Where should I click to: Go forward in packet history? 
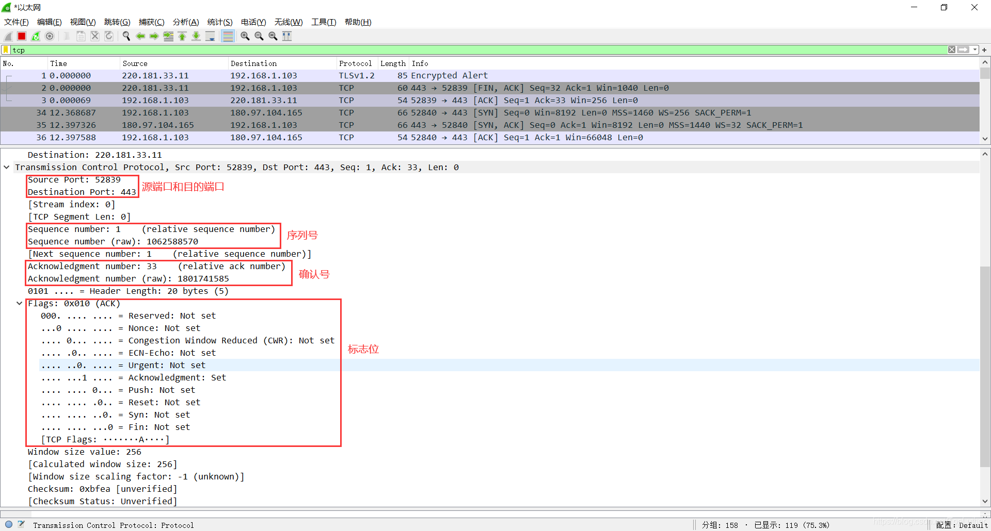154,36
